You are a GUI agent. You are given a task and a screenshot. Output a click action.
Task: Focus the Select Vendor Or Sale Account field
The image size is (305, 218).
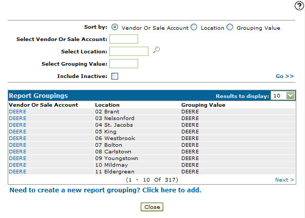coord(124,39)
